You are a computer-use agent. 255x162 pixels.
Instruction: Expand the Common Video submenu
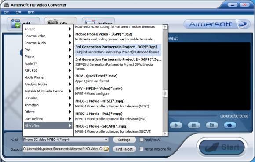coord(48,36)
